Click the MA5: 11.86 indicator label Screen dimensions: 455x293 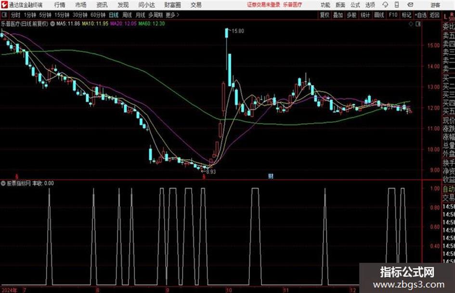click(68, 24)
